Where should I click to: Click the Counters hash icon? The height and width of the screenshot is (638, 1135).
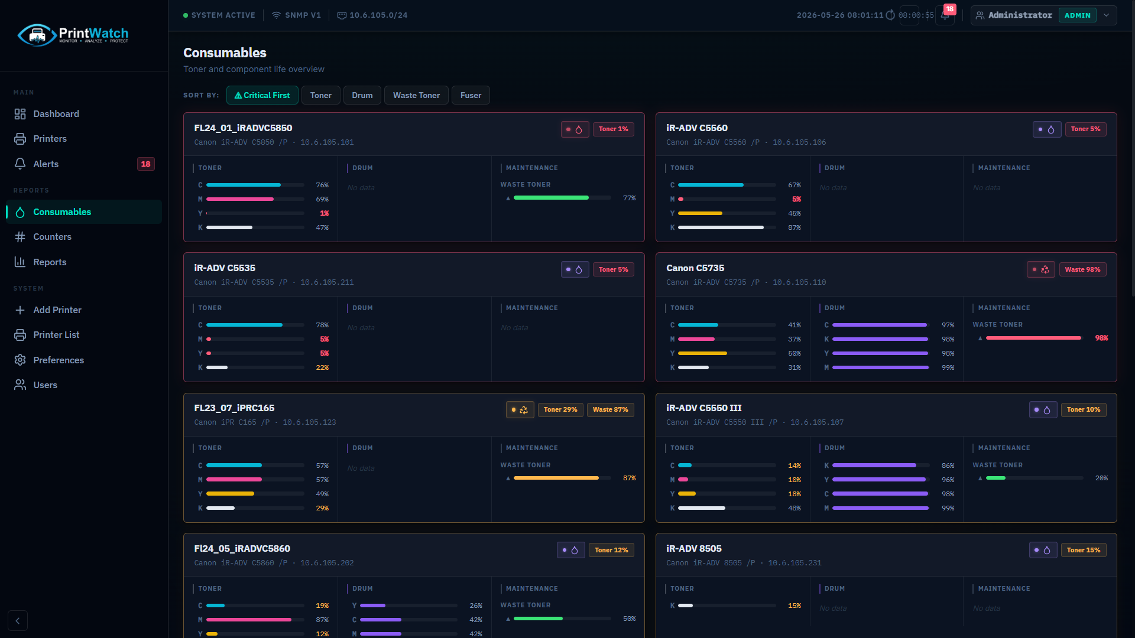point(20,237)
